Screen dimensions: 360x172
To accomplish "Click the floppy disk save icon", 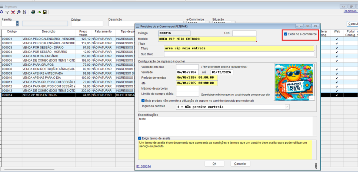I will tap(45, 12).
